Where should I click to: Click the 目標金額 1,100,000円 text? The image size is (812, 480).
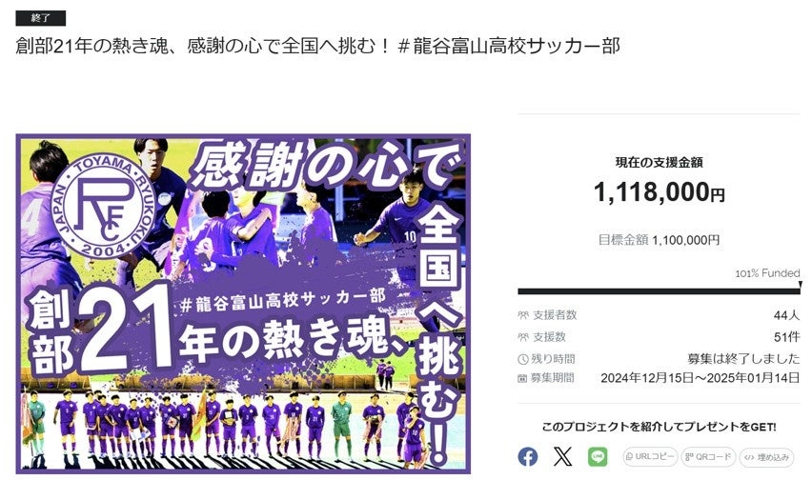tap(659, 240)
